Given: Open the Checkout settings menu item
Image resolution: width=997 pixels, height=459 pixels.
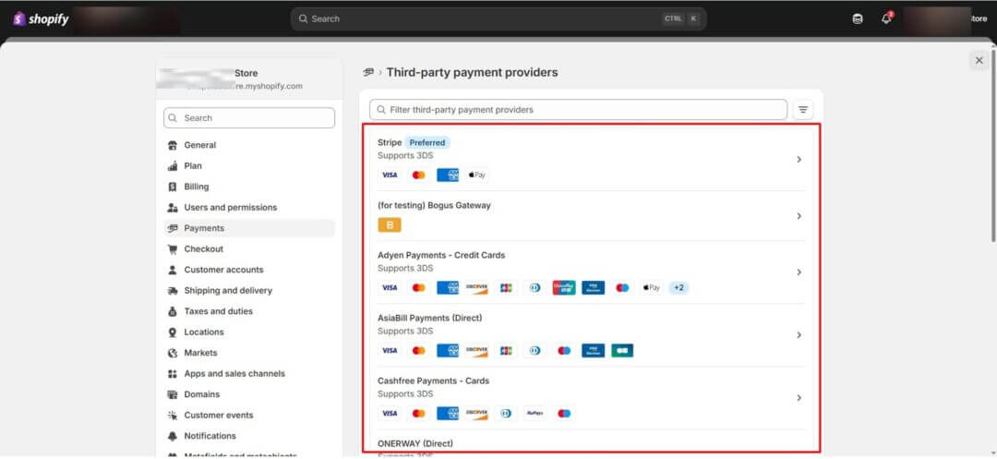Looking at the screenshot, I should pos(203,249).
